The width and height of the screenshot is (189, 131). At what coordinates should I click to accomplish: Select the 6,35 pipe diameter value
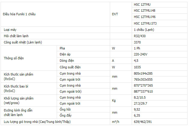(137, 116)
